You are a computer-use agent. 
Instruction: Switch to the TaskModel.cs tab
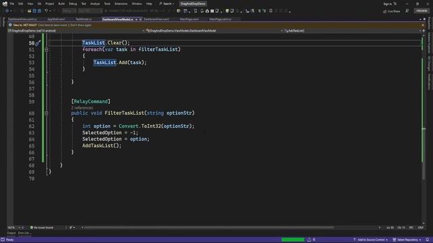(x=84, y=20)
